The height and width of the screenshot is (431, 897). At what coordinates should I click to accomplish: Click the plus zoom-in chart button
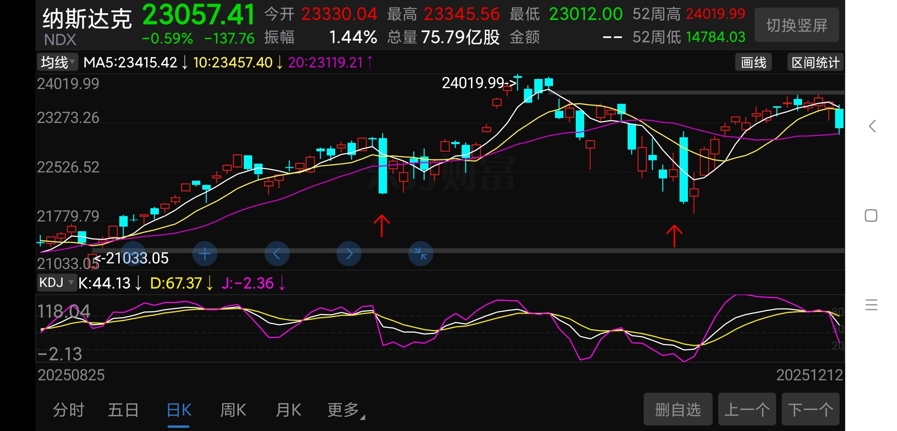click(x=205, y=254)
